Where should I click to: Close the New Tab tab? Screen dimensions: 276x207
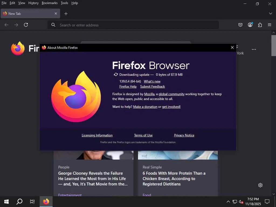click(56, 13)
